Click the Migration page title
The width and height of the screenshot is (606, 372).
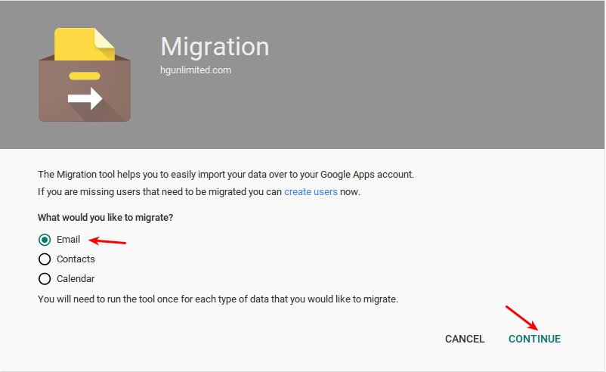(215, 46)
